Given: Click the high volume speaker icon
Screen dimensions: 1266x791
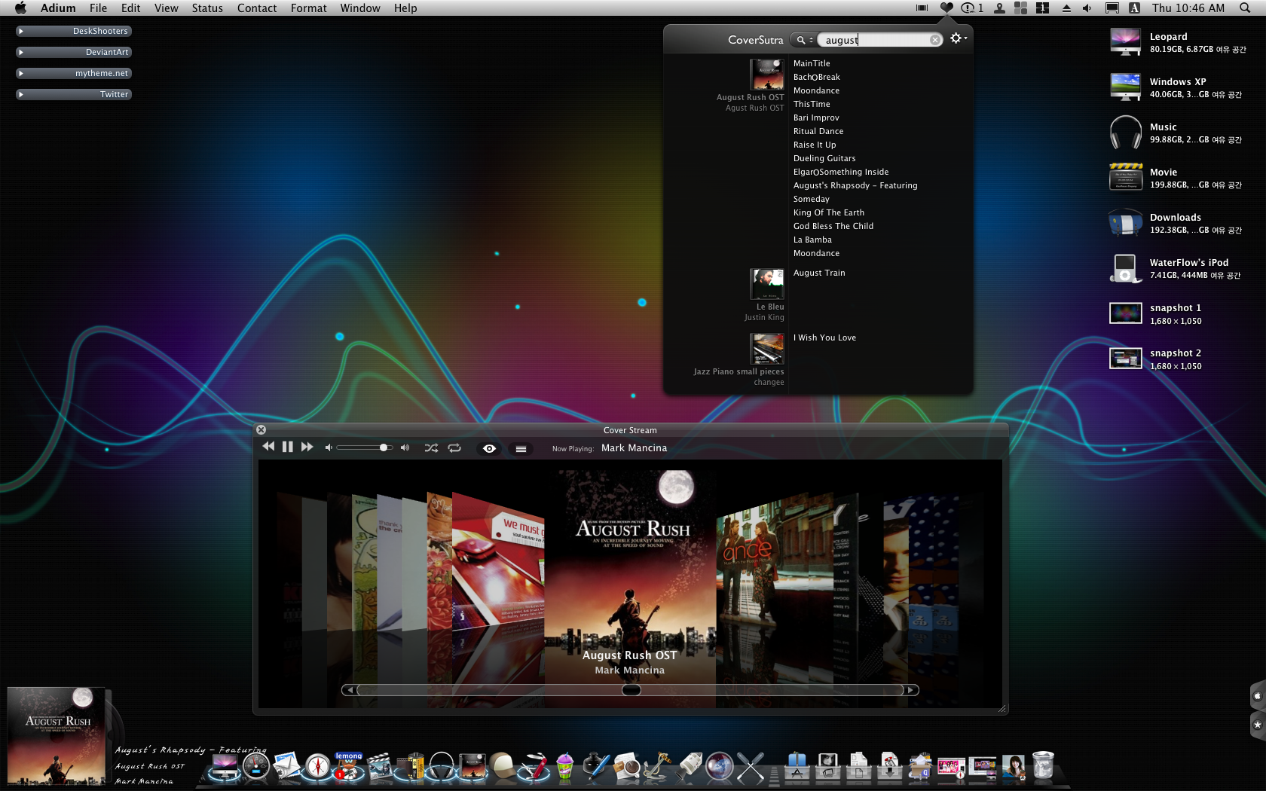Looking at the screenshot, I should [x=405, y=447].
